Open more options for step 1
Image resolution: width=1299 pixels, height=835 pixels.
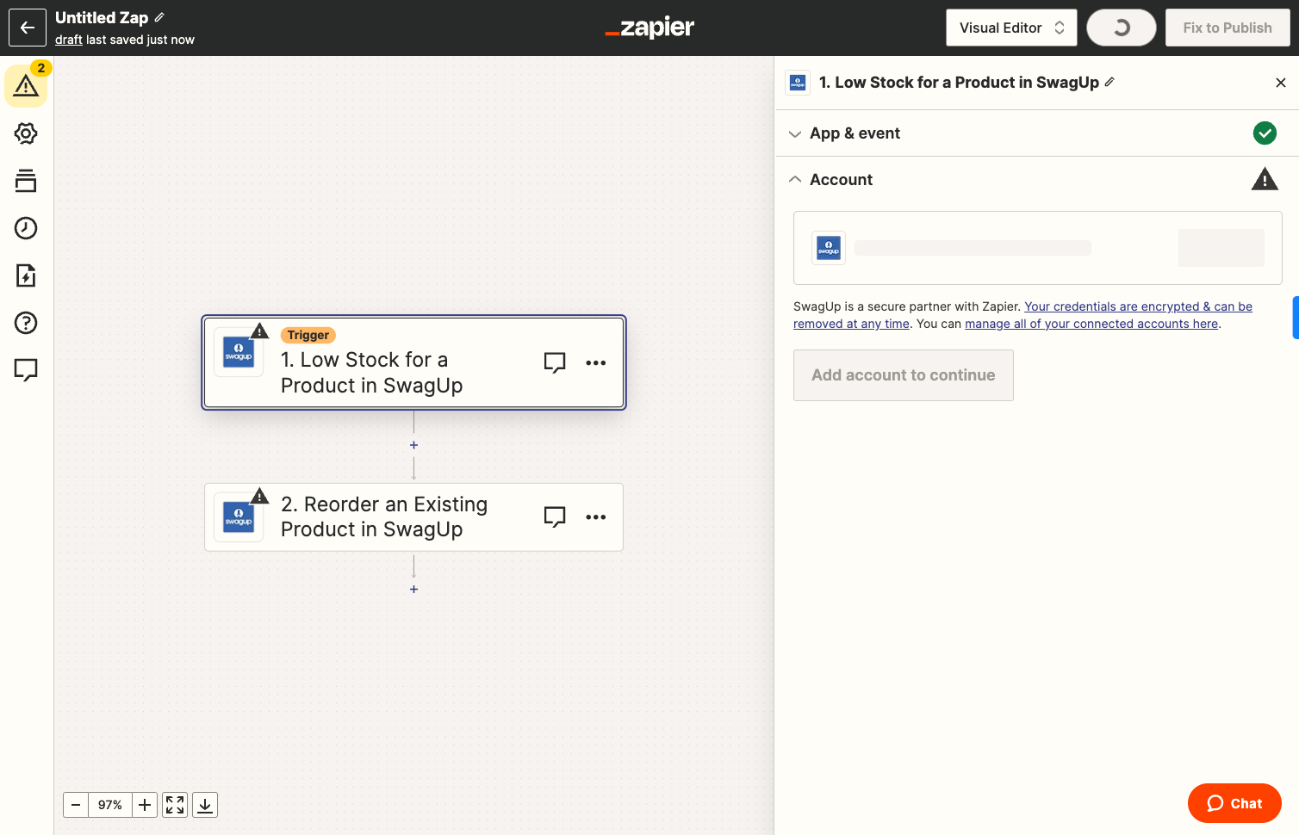pos(596,362)
